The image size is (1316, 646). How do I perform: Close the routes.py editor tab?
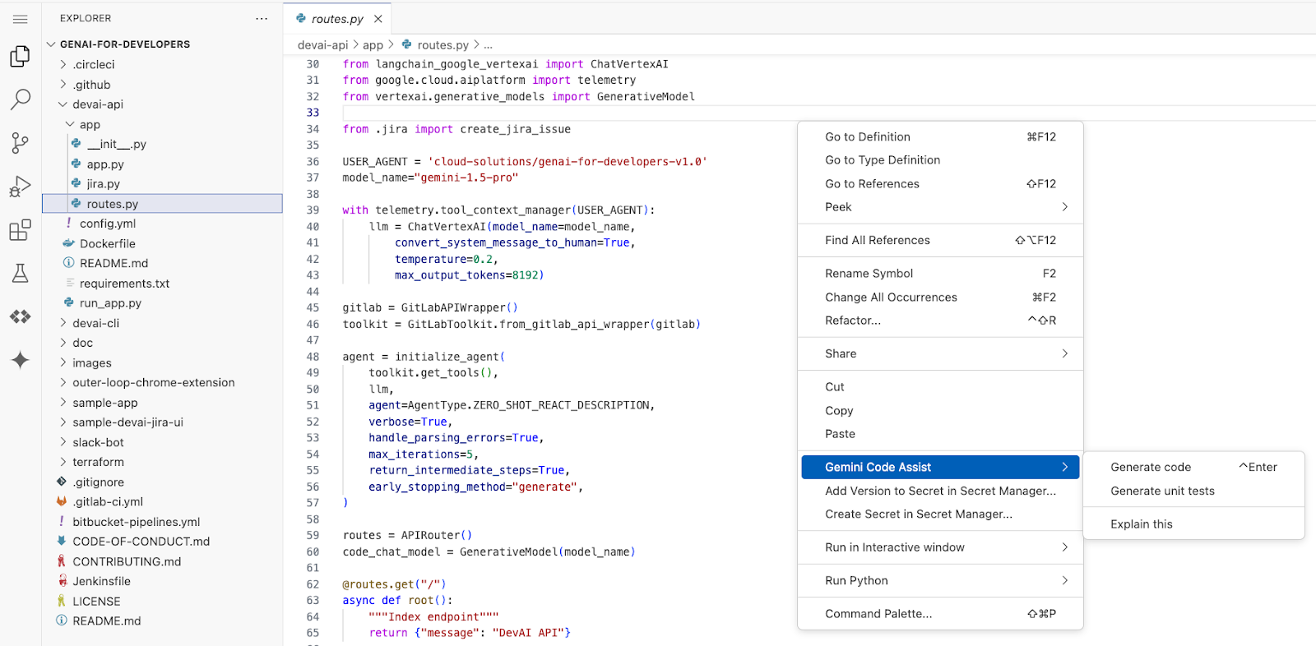(378, 19)
